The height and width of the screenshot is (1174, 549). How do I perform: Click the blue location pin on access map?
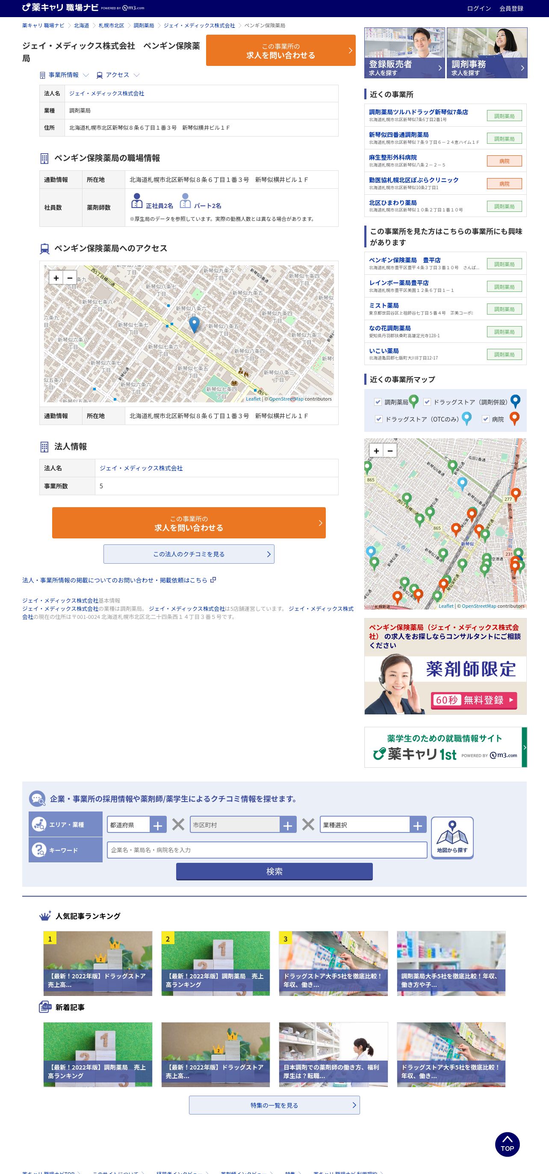[194, 324]
